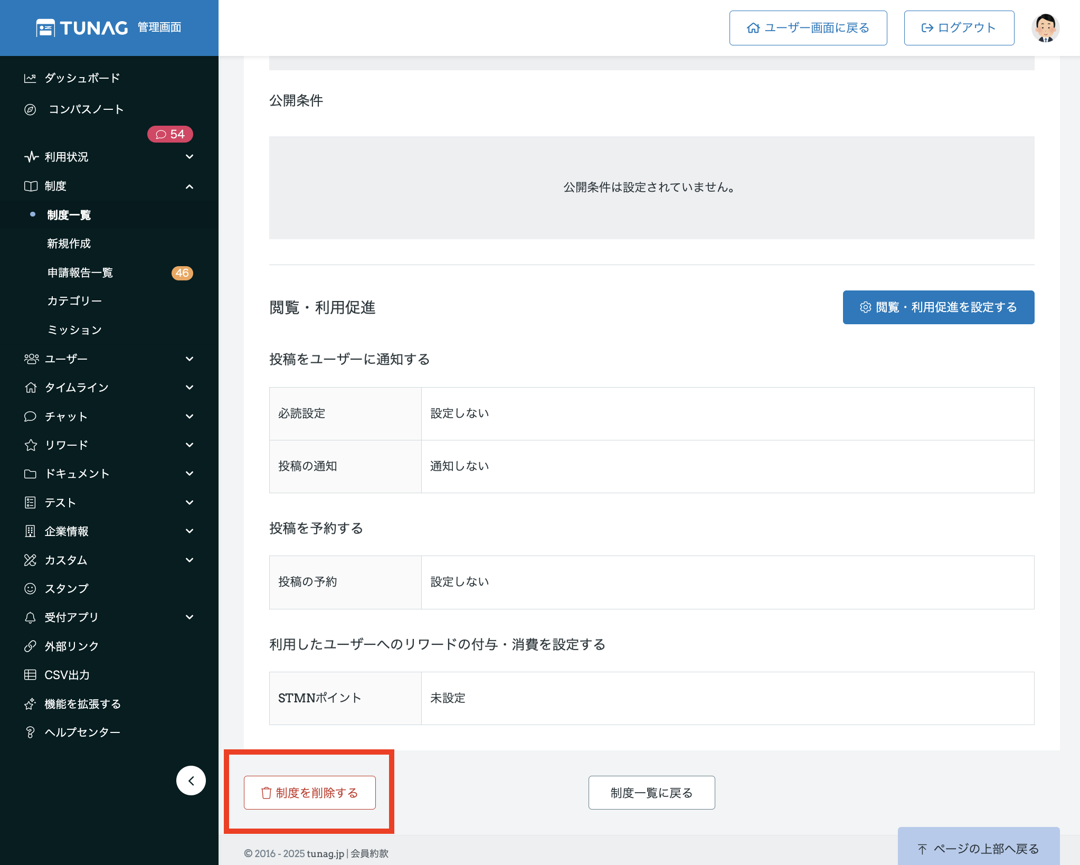Collapse the 制度 menu section
Viewport: 1080px width, 865px height.
(190, 186)
